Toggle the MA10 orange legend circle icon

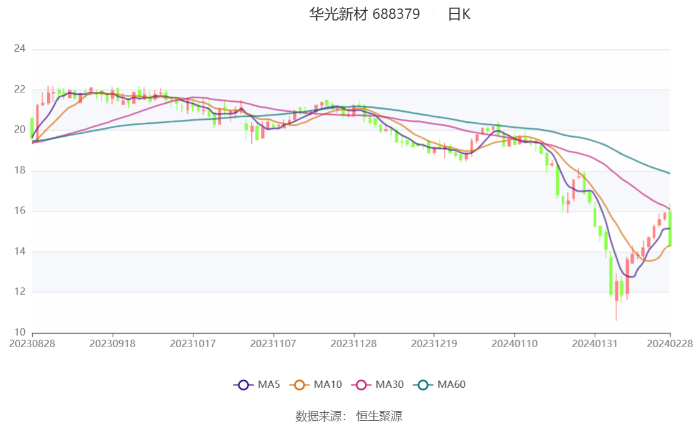(299, 385)
